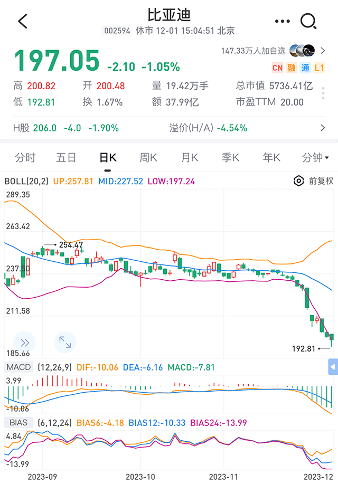Open the 前复权 settings hexagon icon
The height and width of the screenshot is (484, 338).
298,181
